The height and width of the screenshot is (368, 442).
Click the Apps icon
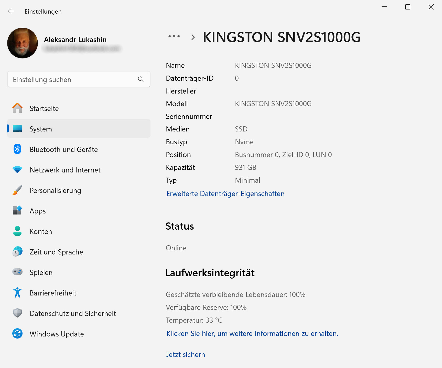point(17,210)
